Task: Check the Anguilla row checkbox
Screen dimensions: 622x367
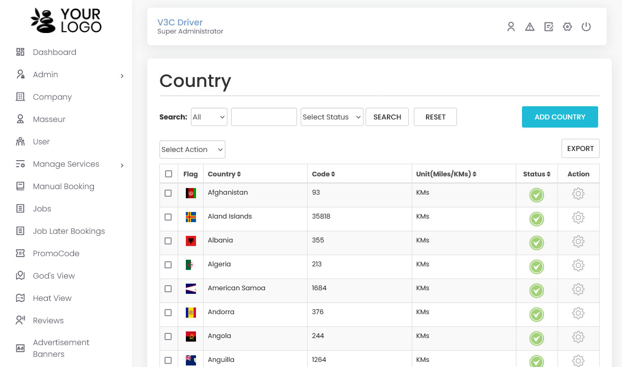Action: pyautogui.click(x=168, y=360)
